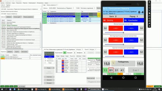Minimize emulator using toolbar window icon
The width and height of the screenshot is (162, 91).
(149, 5)
